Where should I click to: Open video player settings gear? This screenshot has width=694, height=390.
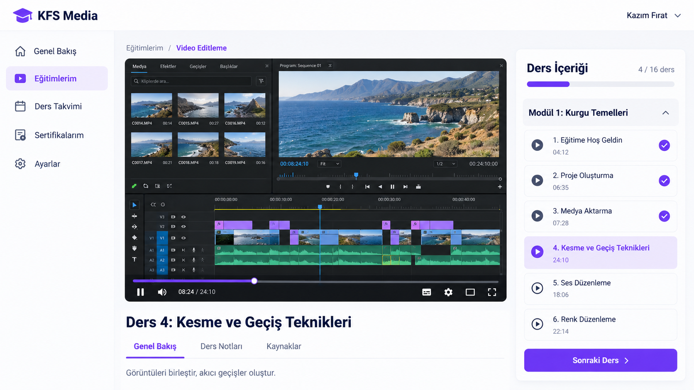pyautogui.click(x=448, y=292)
